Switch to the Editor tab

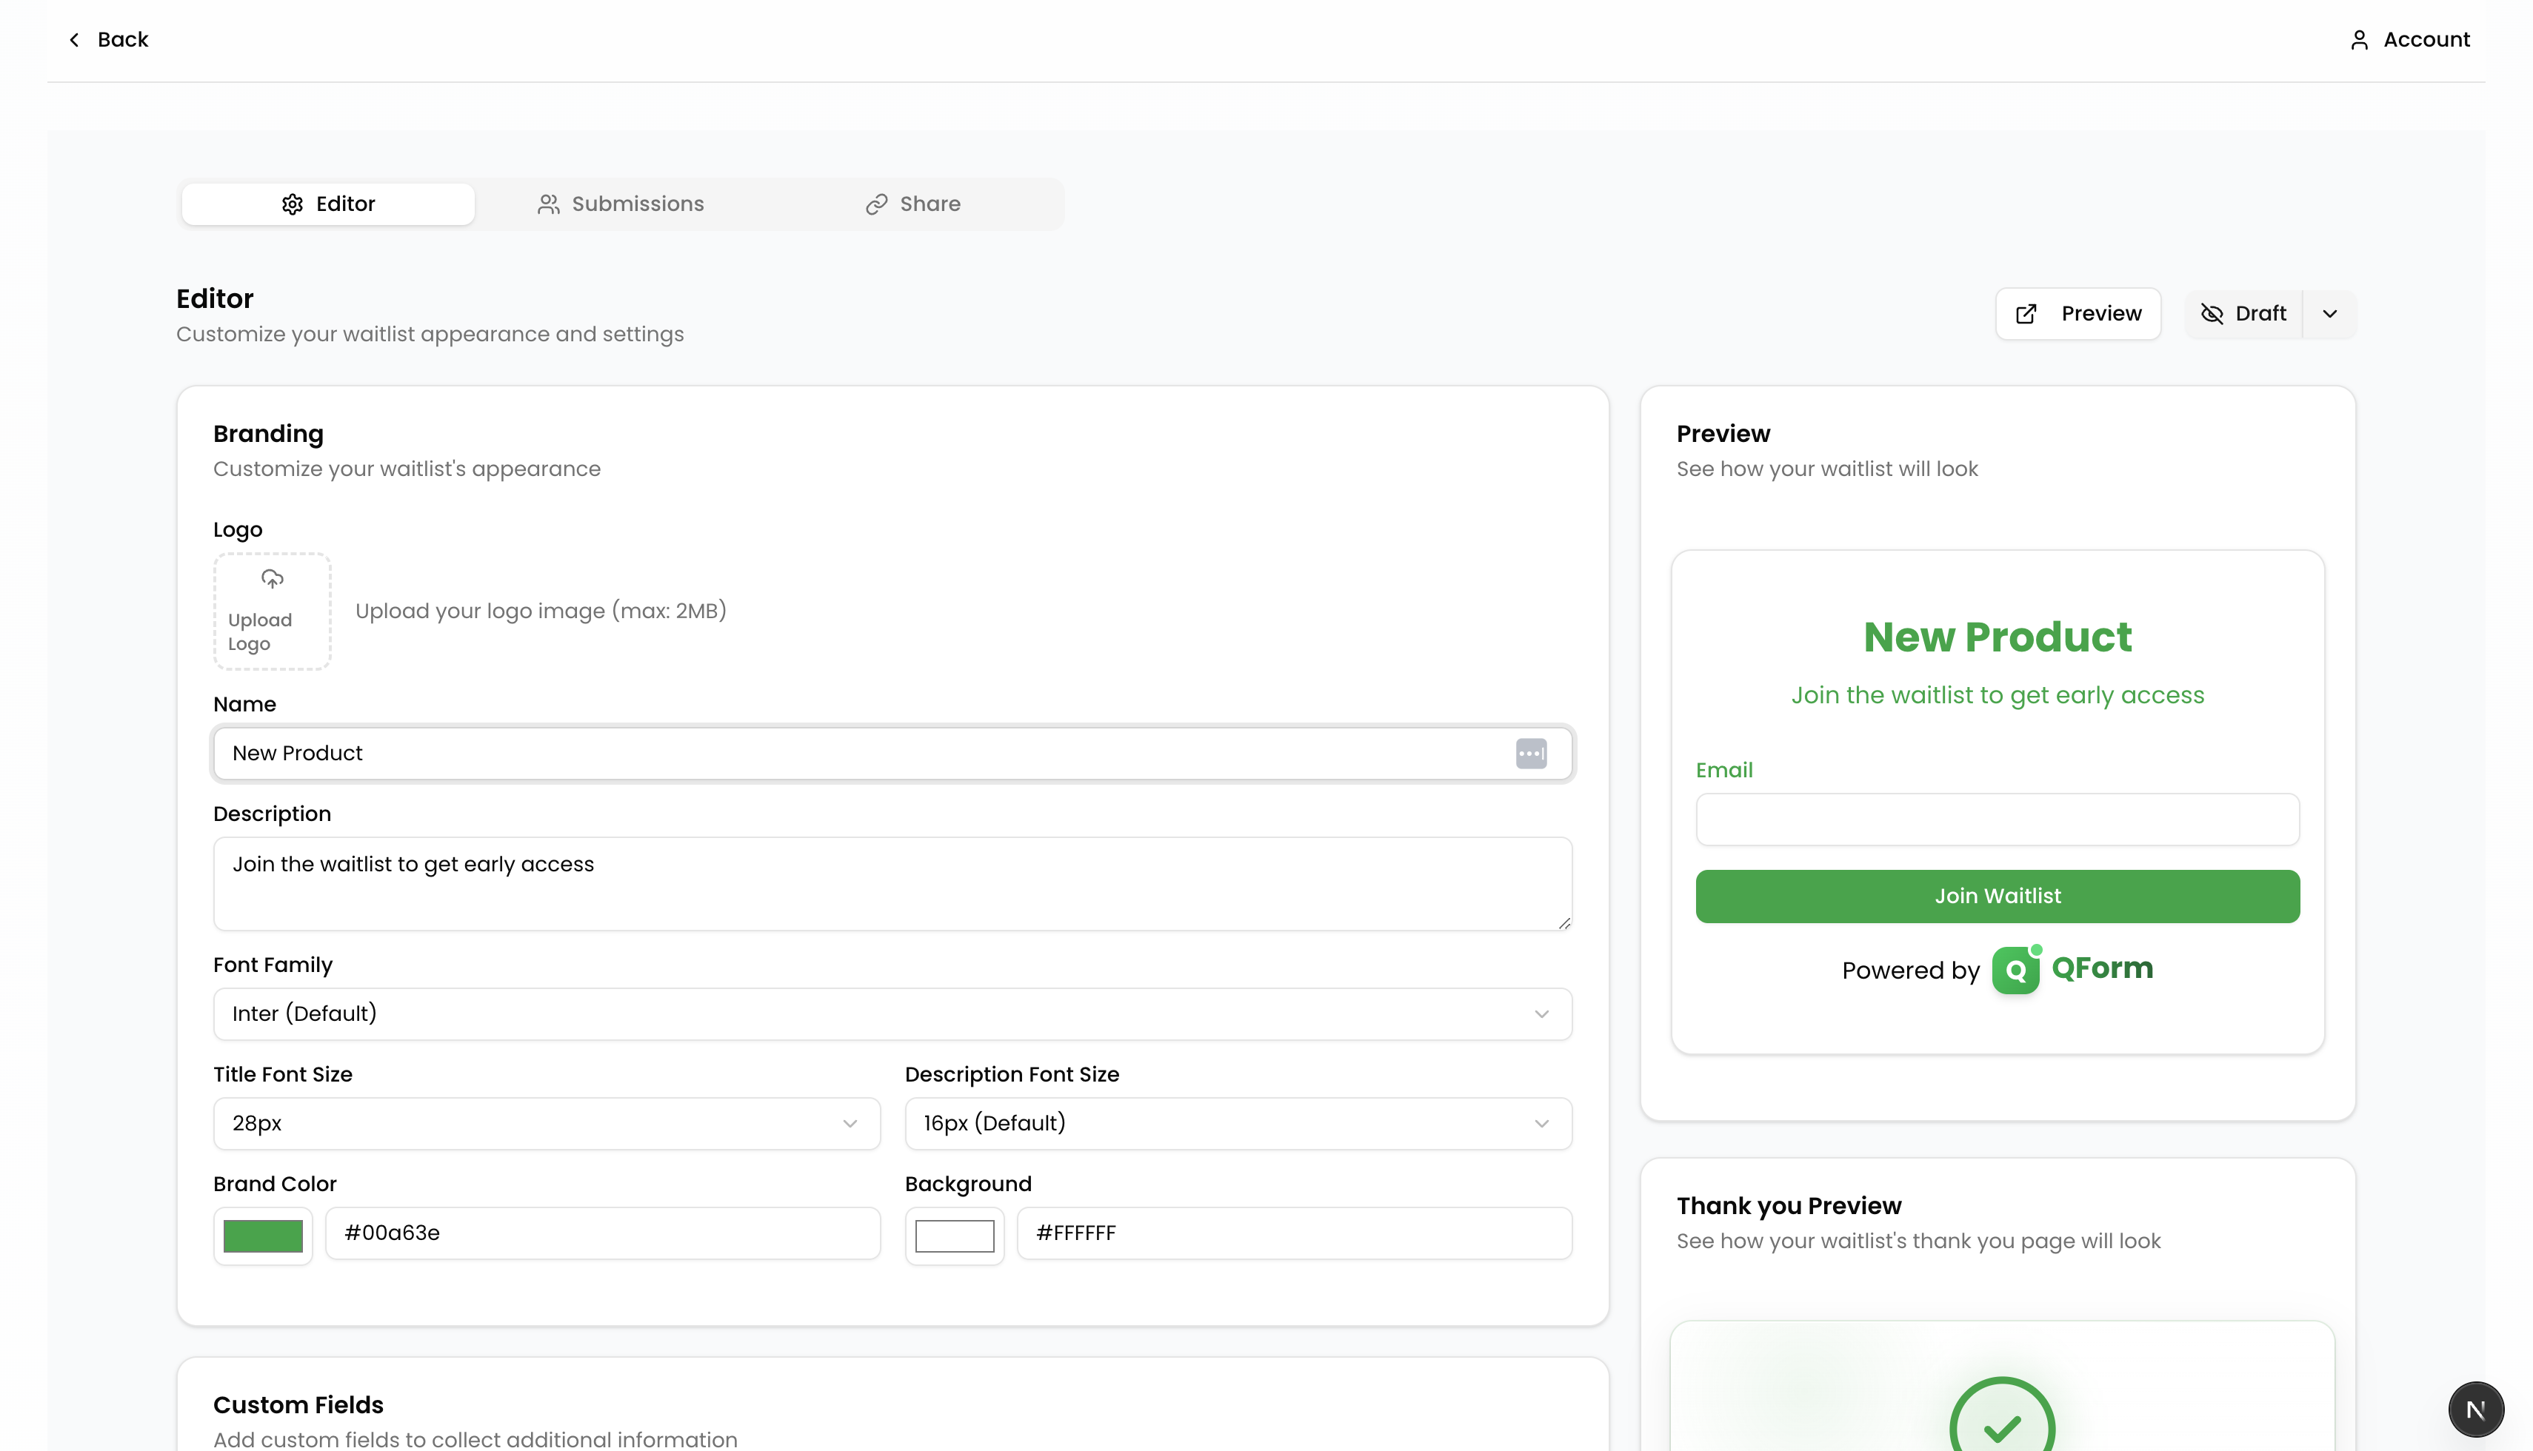tap(328, 204)
